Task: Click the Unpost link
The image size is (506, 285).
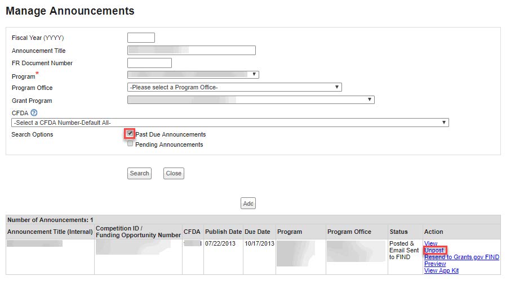Action: 434,251
